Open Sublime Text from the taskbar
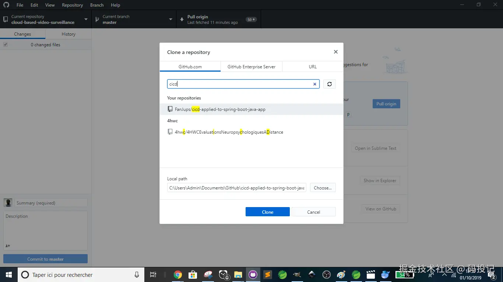The height and width of the screenshot is (282, 503). click(268, 275)
